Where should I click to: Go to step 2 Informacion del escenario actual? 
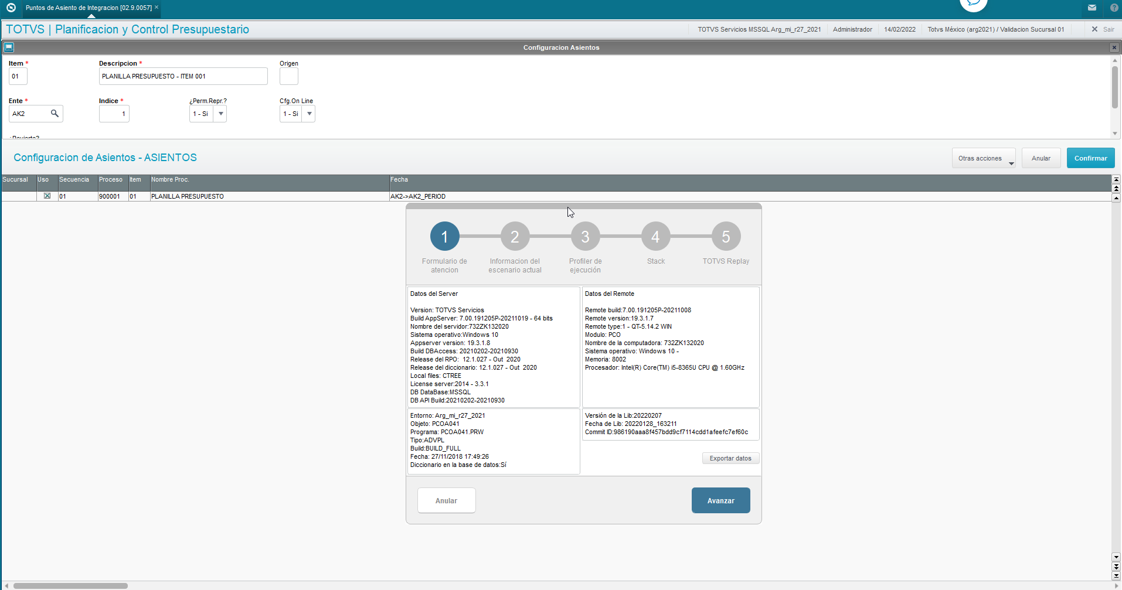(515, 236)
